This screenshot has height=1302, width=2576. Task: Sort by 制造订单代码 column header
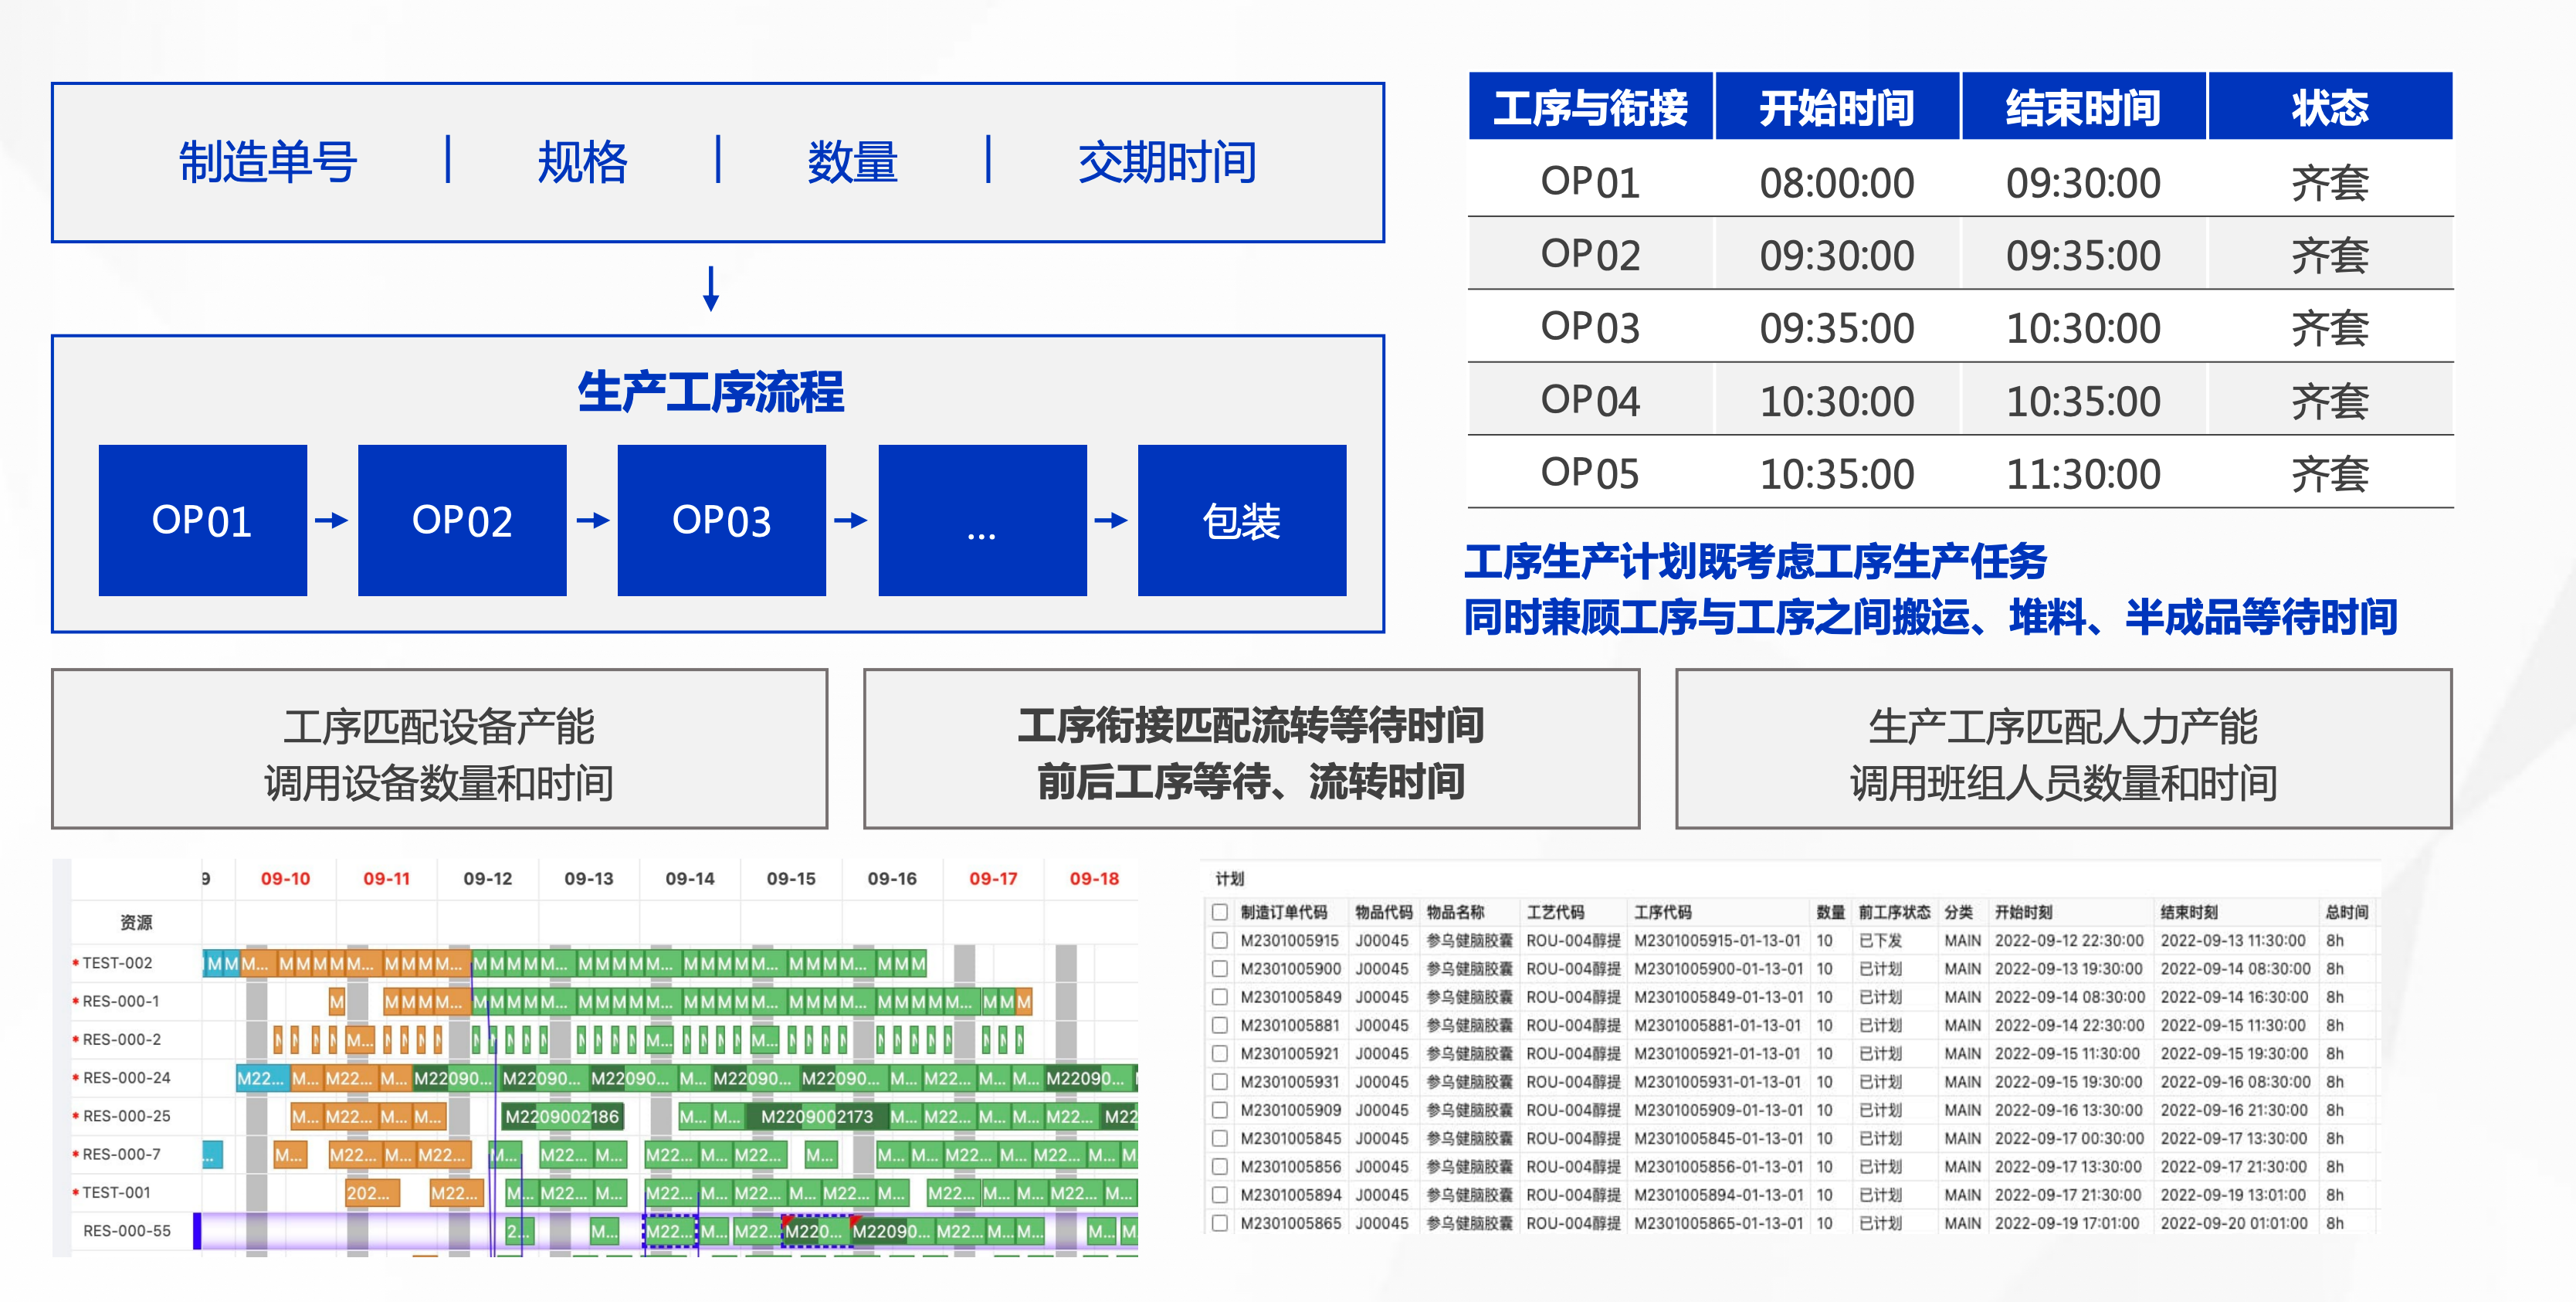(1283, 912)
